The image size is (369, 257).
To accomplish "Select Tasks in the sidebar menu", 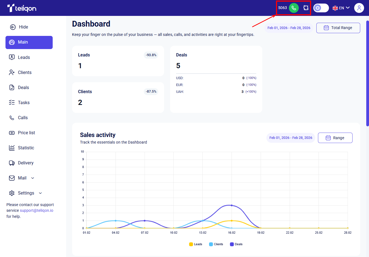I will click(x=24, y=102).
